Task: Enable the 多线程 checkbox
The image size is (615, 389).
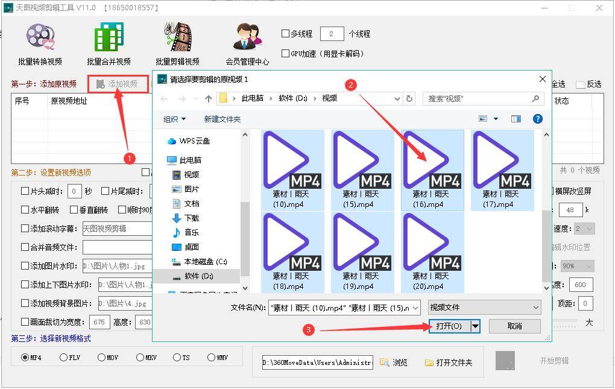Action: click(286, 34)
